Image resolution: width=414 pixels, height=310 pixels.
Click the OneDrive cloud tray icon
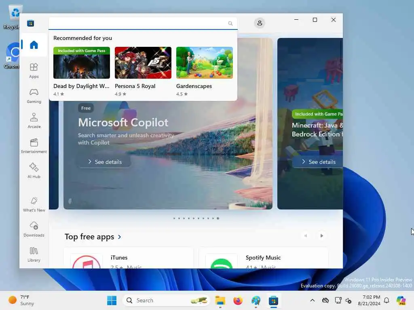pyautogui.click(x=325, y=300)
